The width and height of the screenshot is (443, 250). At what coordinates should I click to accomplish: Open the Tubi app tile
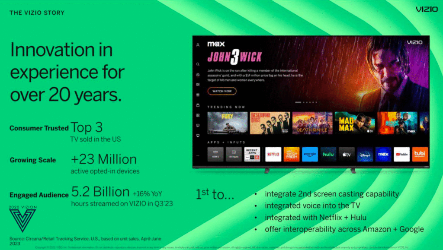[x=420, y=154]
